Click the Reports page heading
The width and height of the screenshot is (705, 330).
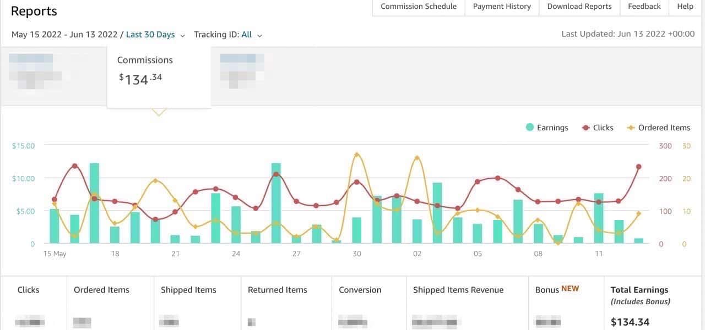34,10
